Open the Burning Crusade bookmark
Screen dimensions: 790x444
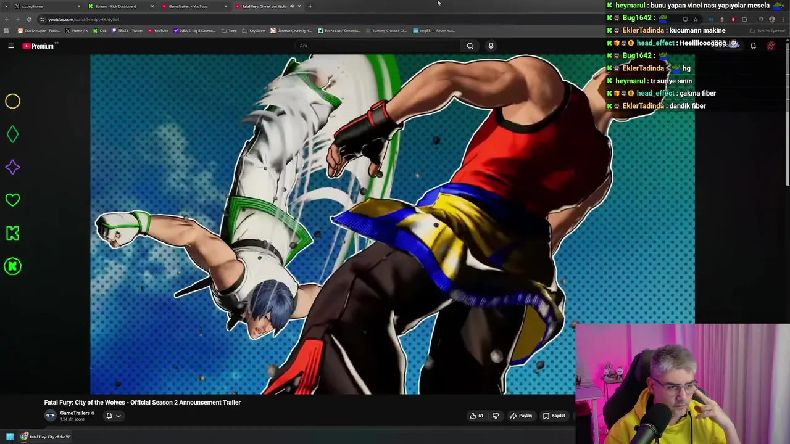[386, 31]
